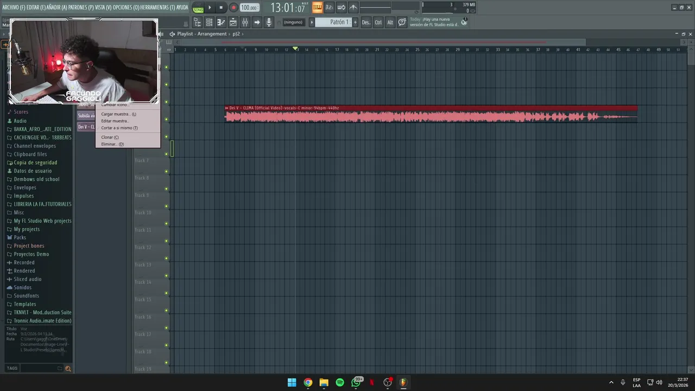Click the arrow left of Patrón 1

[312, 22]
